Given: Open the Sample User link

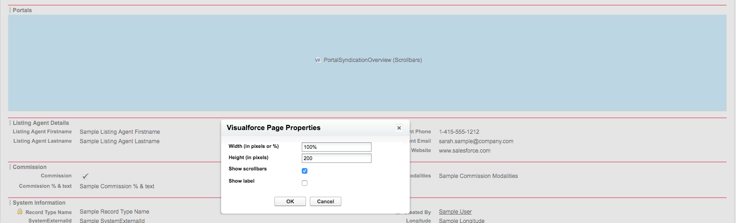Looking at the screenshot, I should pyautogui.click(x=455, y=212).
